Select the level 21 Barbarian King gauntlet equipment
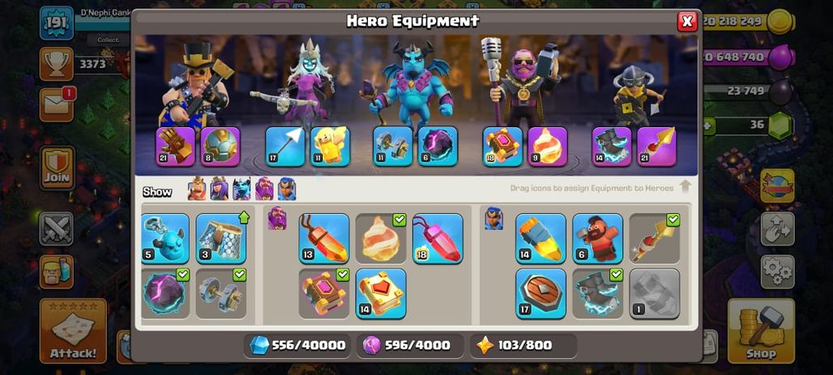This screenshot has width=833, height=375. pyautogui.click(x=176, y=147)
